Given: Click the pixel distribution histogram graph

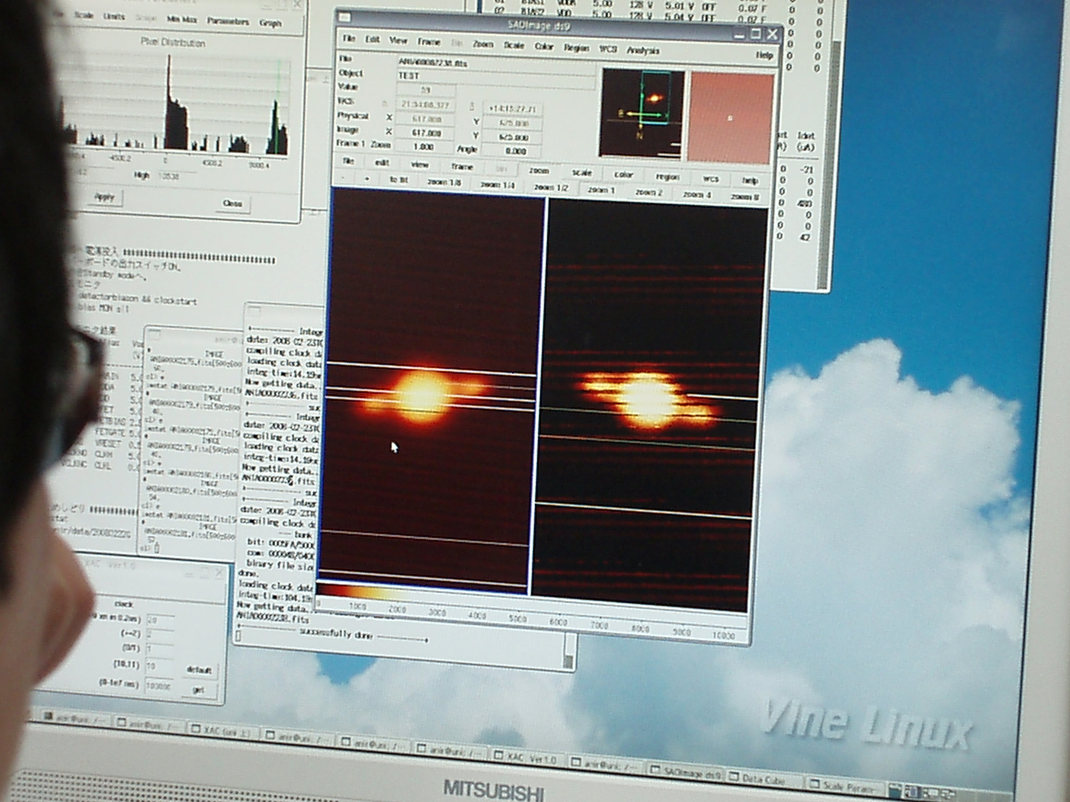Looking at the screenshot, I should [176, 103].
